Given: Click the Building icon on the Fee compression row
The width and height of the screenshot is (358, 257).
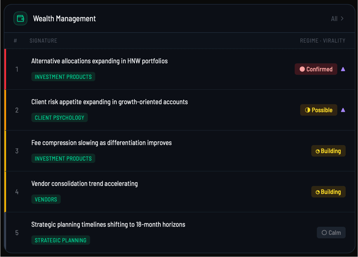Looking at the screenshot, I should tap(318, 151).
